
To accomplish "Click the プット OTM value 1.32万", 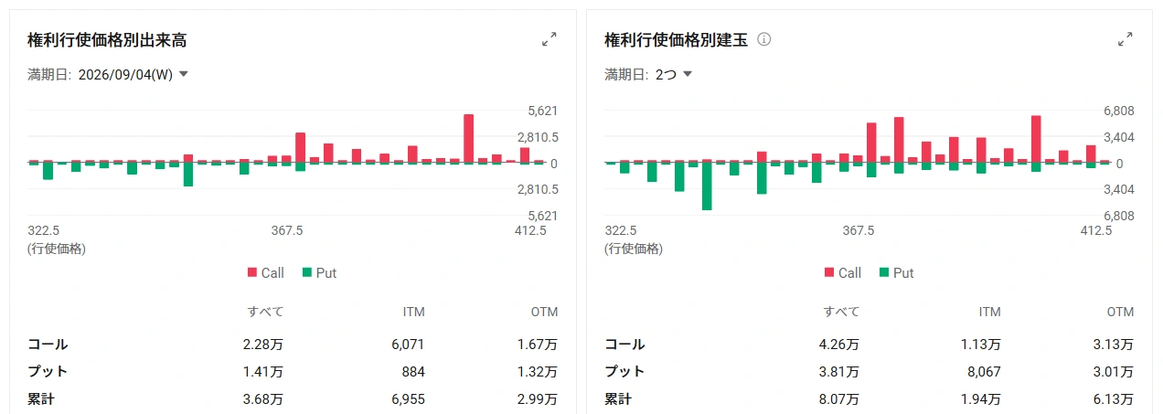I will [x=538, y=371].
